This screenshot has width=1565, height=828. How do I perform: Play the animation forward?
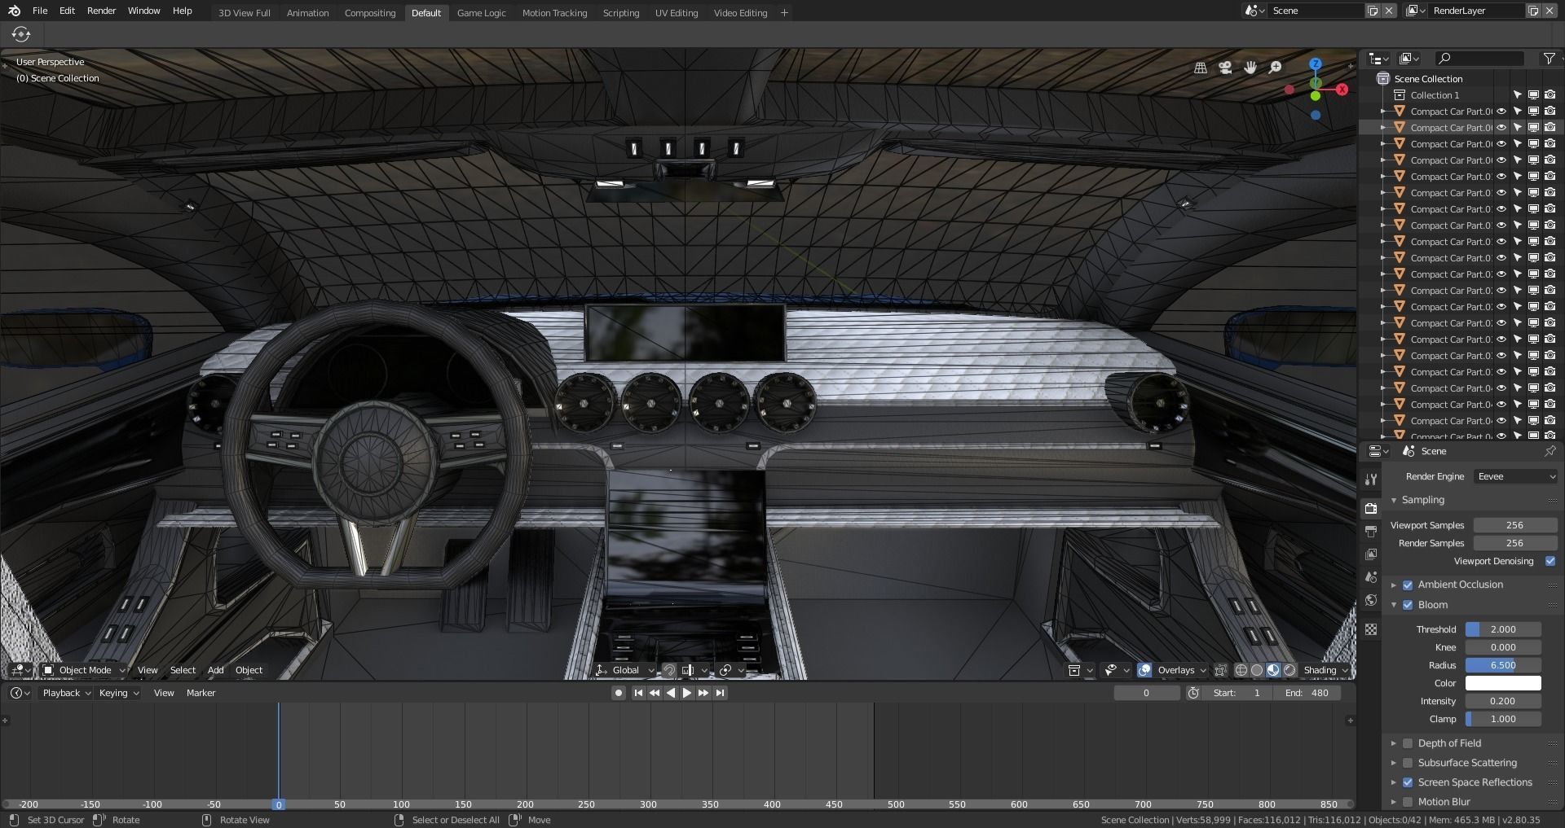[686, 693]
